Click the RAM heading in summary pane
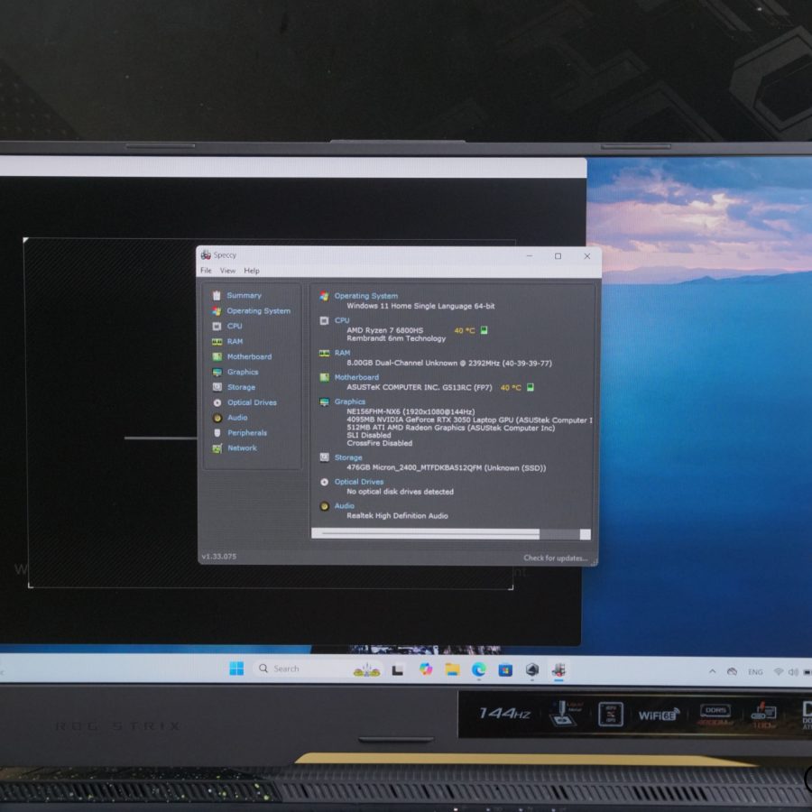 coord(342,353)
